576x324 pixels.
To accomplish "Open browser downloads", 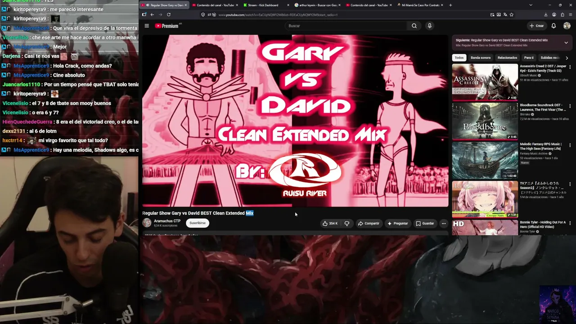I will 546,14.
